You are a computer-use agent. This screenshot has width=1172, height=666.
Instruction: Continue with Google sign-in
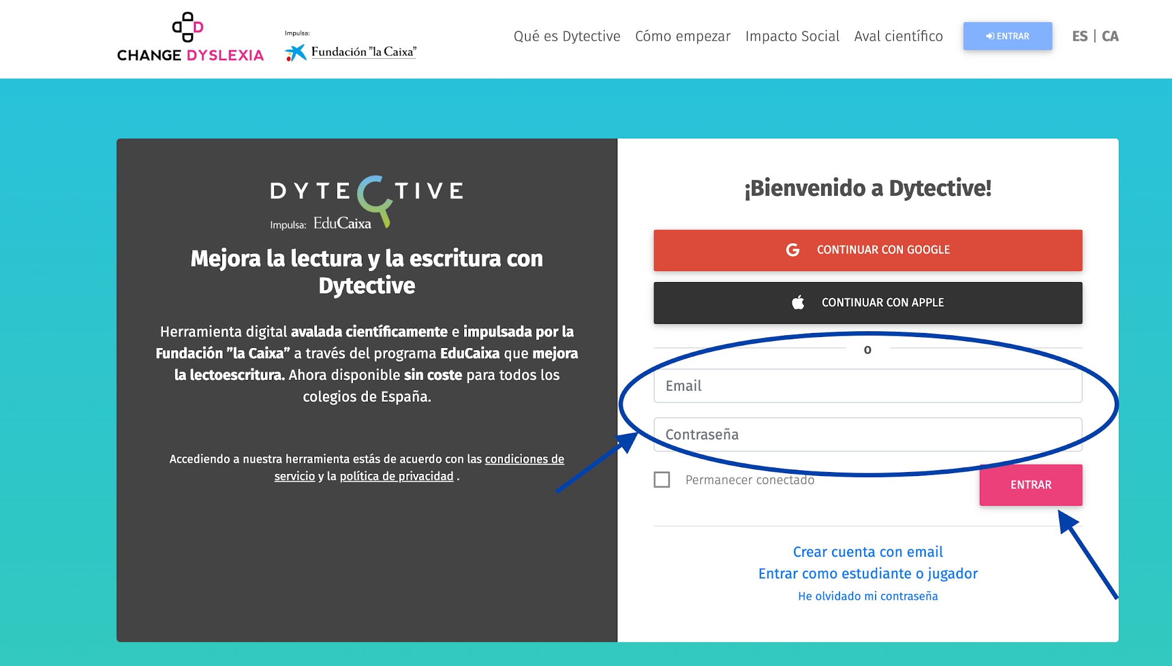pos(868,250)
